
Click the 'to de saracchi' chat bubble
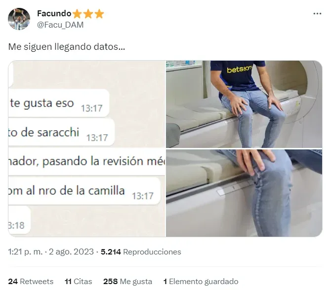pyautogui.click(x=61, y=132)
